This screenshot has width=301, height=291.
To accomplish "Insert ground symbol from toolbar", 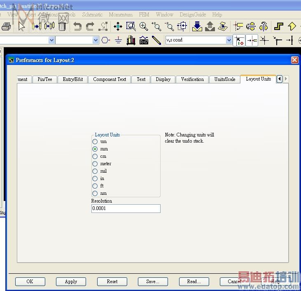I will point(118,40).
